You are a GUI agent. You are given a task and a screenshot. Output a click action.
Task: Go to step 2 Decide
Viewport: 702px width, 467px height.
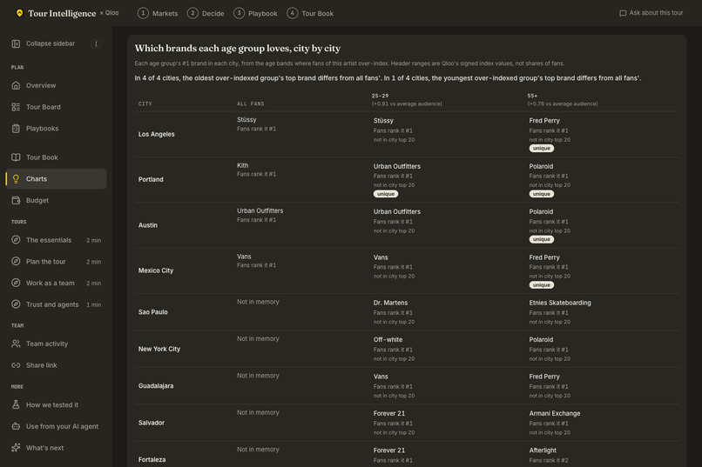coord(206,13)
